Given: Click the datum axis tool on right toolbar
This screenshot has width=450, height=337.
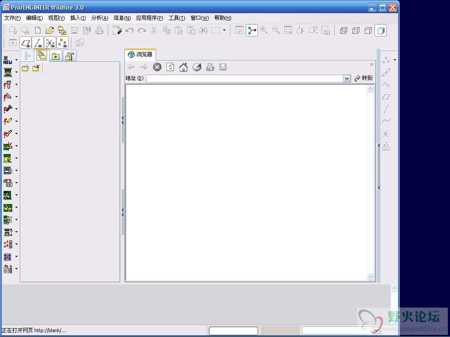Looking at the screenshot, I should (386, 109).
